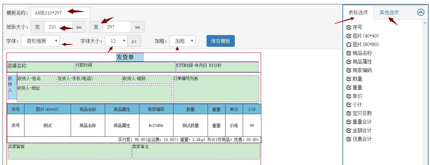Viewport: 430px width, 165px height.
Task: Disable the 重量合计 checkbox
Action: (x=349, y=122)
